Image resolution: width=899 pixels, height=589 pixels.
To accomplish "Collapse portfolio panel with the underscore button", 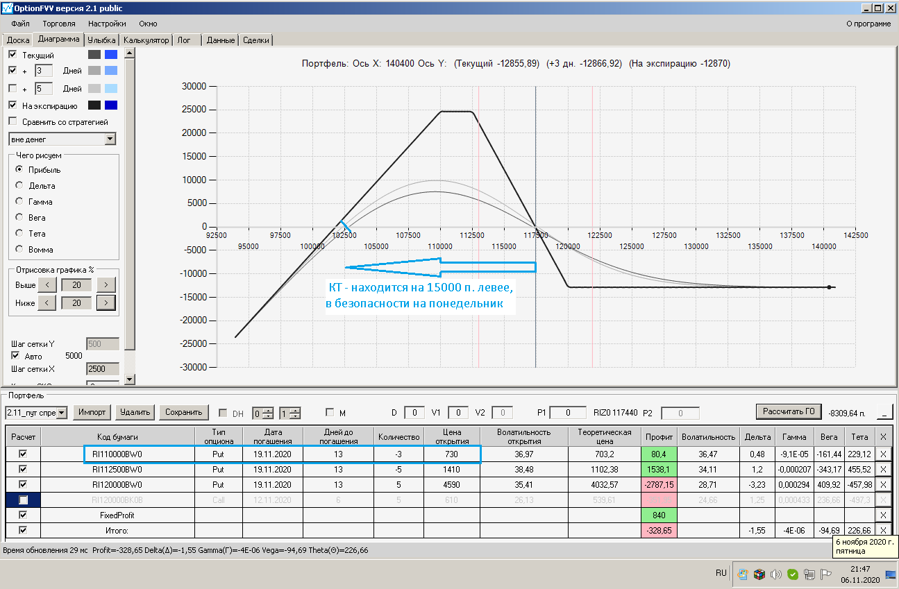I will tap(884, 412).
